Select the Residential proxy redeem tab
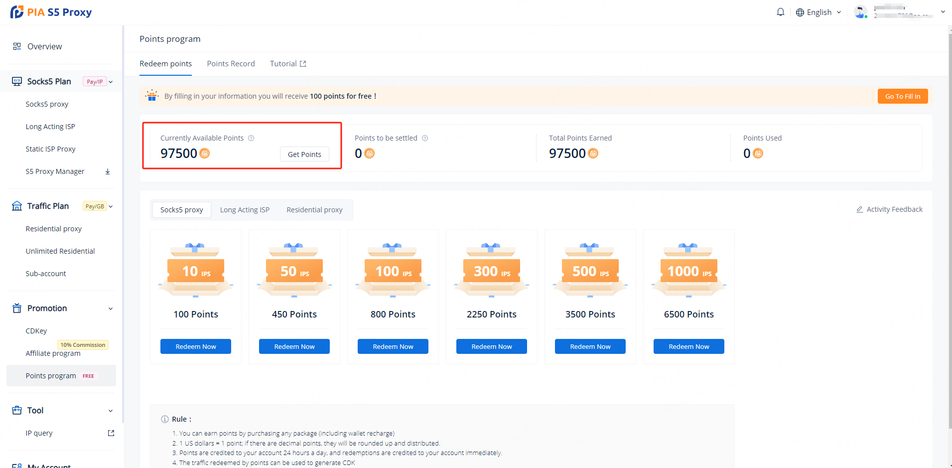 pos(314,210)
